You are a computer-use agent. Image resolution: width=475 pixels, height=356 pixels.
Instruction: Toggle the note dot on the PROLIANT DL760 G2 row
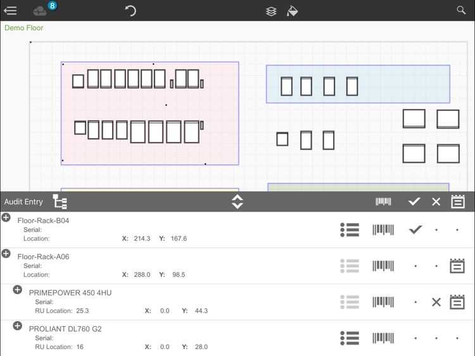(457, 338)
